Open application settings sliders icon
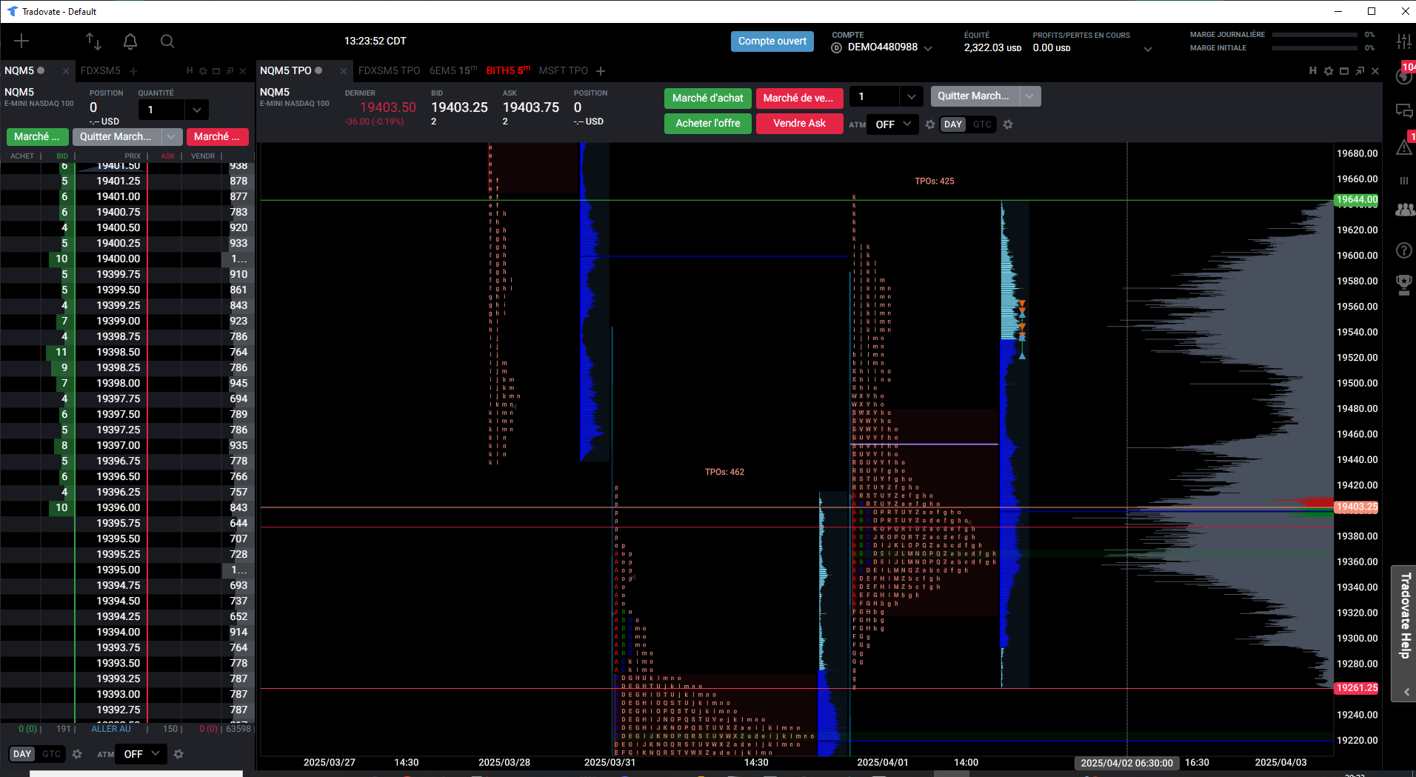Viewport: 1416px width, 777px height. 1403,41
